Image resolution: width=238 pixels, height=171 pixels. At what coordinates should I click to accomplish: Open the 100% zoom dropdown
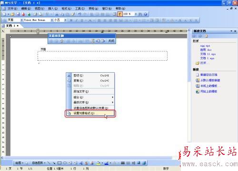pyautogui.click(x=136, y=14)
